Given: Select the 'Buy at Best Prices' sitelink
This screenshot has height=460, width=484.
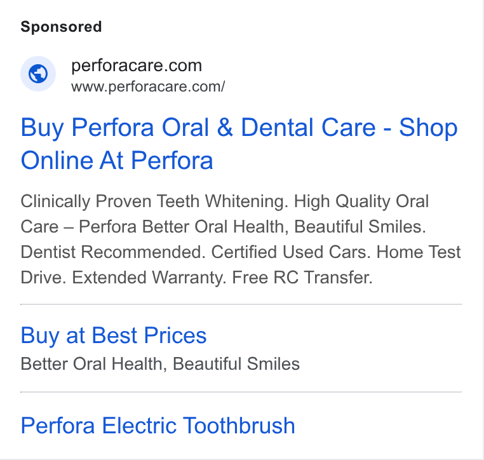Looking at the screenshot, I should tap(114, 335).
